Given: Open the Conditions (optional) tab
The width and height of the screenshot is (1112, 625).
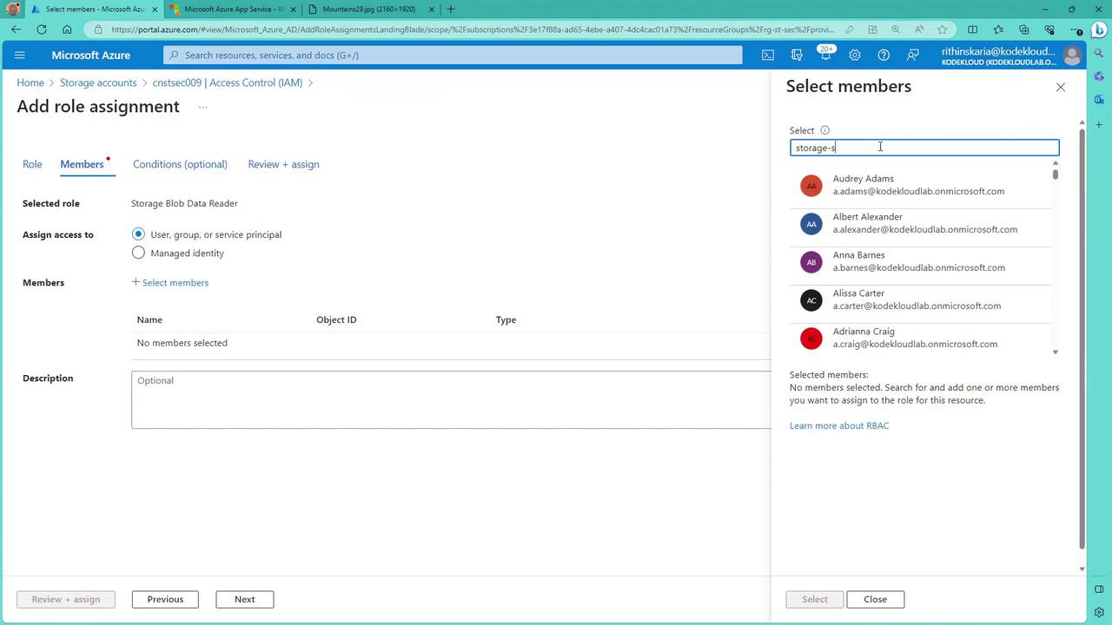Looking at the screenshot, I should pyautogui.click(x=180, y=164).
